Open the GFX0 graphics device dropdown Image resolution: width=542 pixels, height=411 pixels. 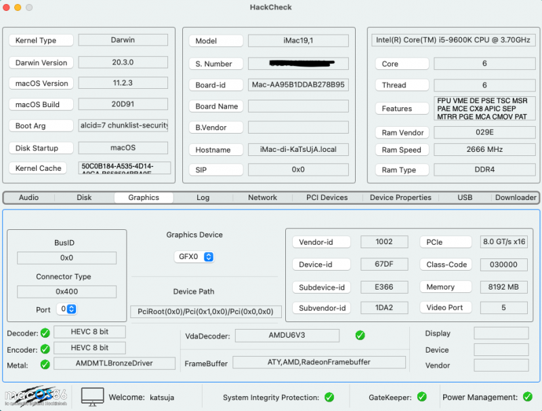194,256
